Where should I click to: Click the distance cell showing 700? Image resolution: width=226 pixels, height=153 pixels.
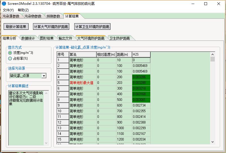pos(124,111)
